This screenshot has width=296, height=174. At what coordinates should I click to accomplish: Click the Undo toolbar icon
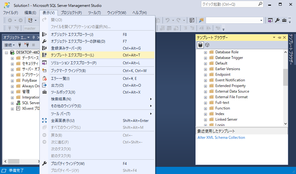167,20
